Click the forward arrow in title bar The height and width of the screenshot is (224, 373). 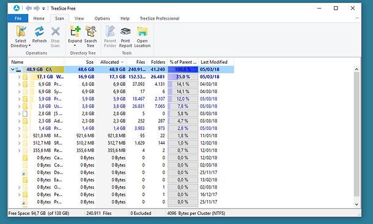point(37,9)
